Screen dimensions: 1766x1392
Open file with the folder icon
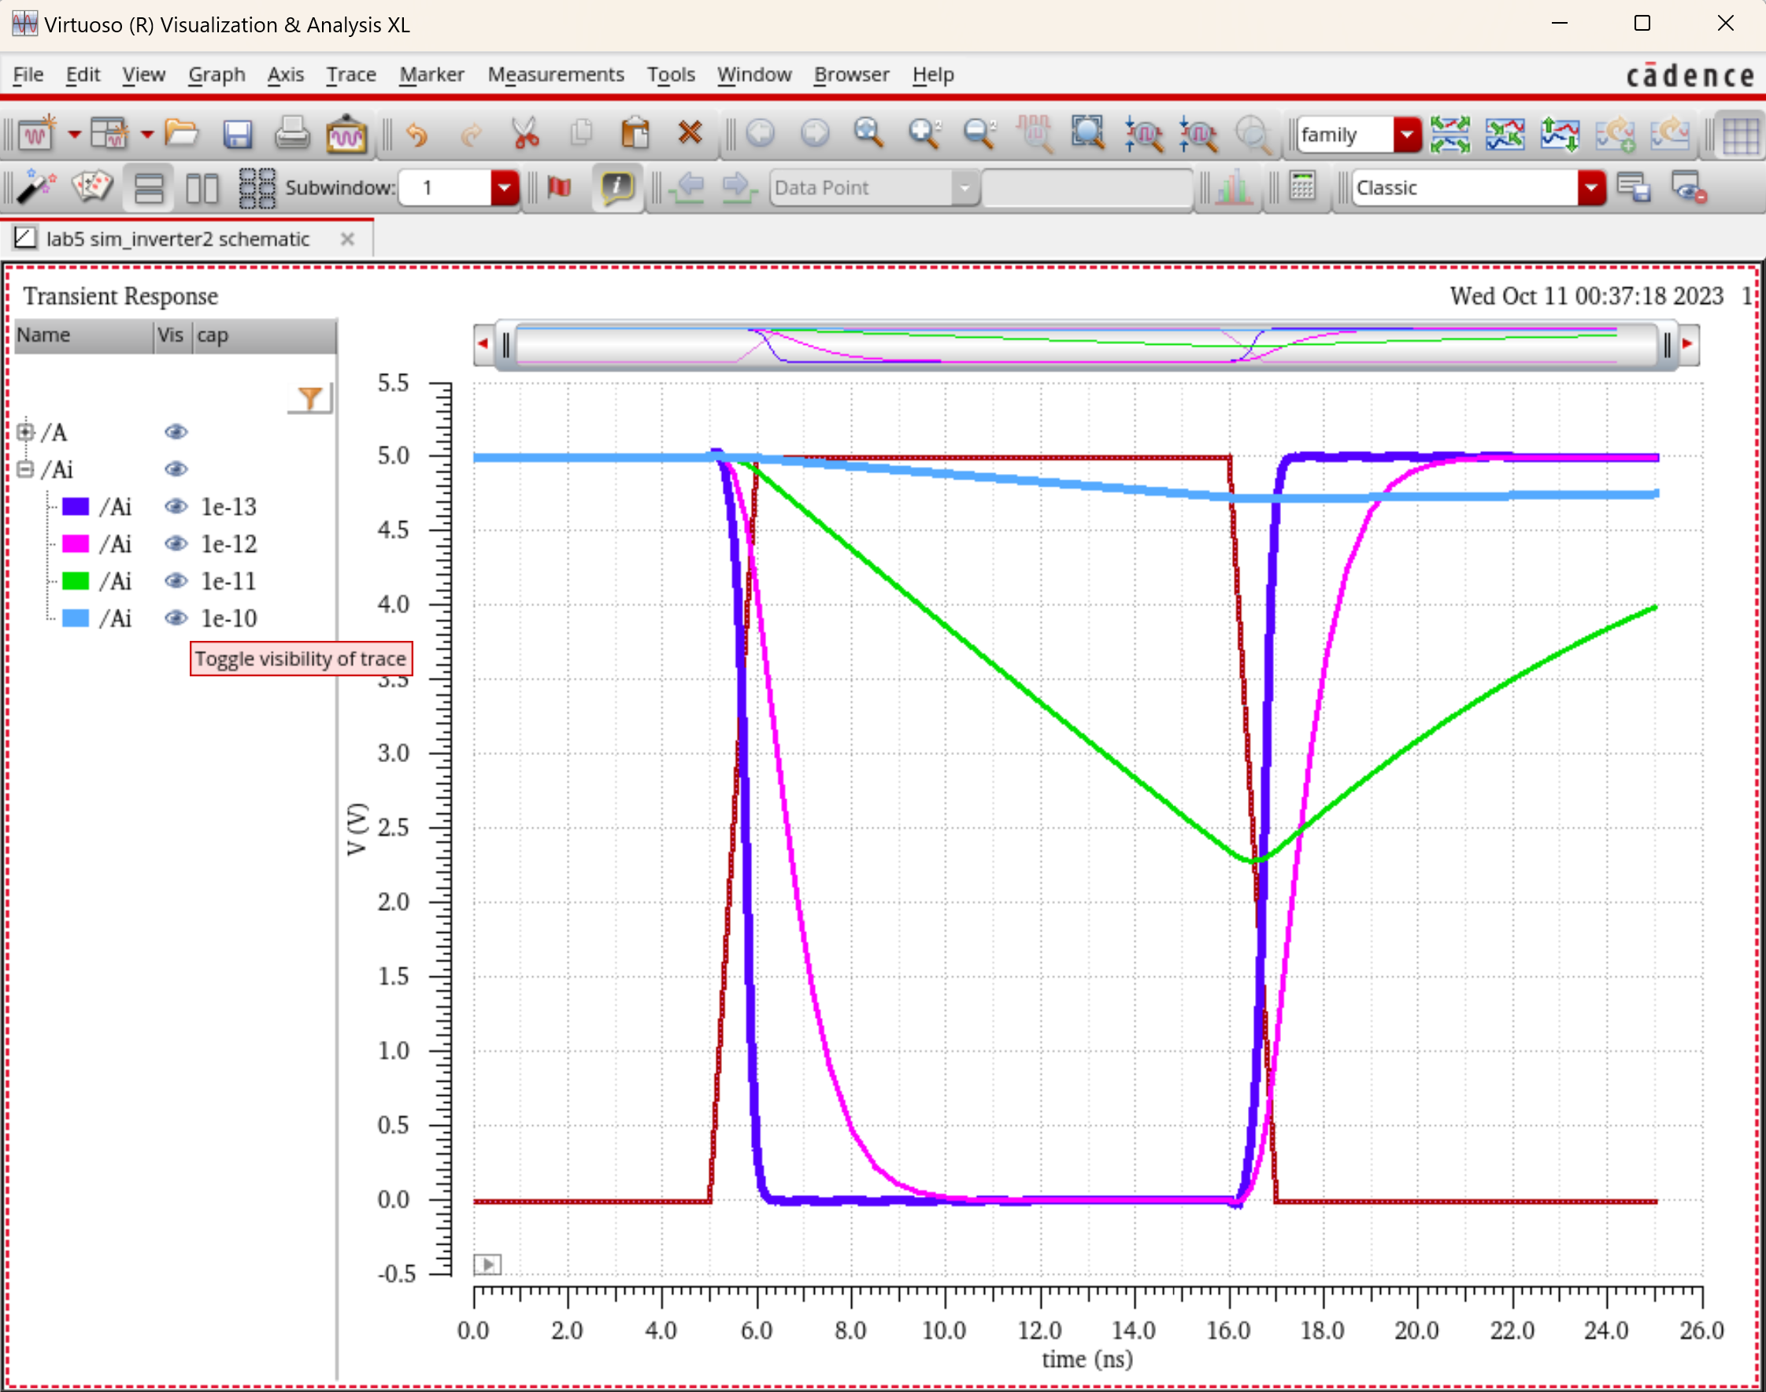181,134
